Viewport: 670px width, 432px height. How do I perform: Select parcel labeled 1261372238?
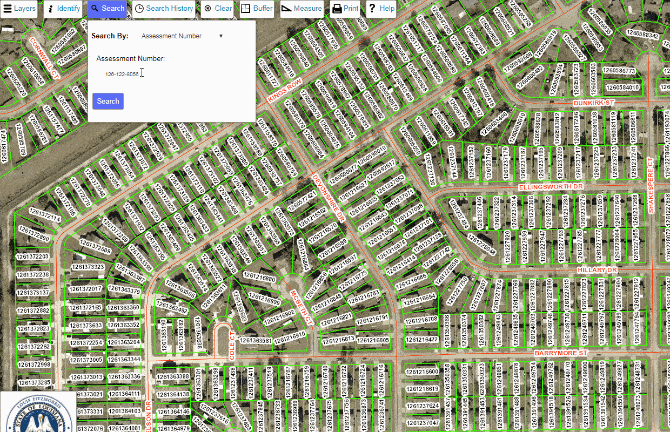click(33, 274)
